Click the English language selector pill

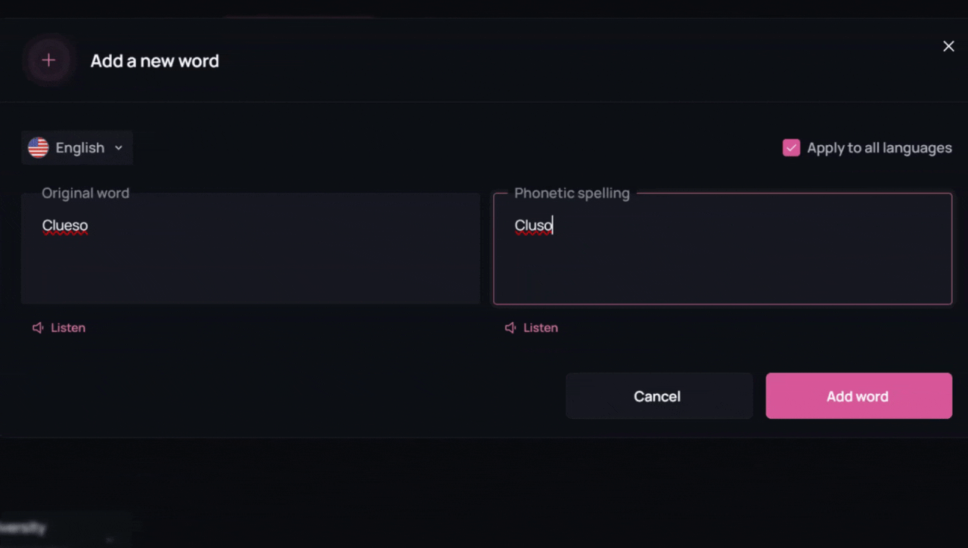coord(77,147)
